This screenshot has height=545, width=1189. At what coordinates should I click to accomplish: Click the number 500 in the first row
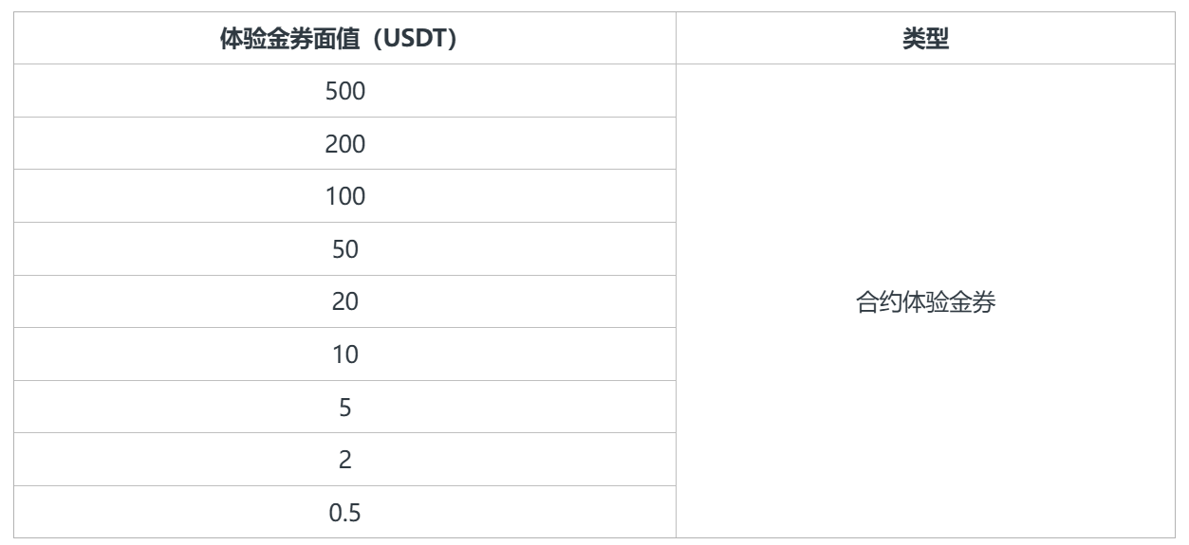(344, 92)
